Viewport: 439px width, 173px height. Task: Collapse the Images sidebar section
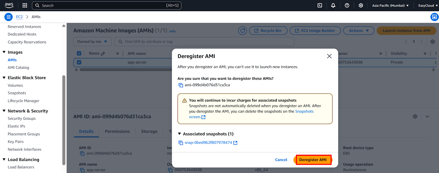pos(4,52)
